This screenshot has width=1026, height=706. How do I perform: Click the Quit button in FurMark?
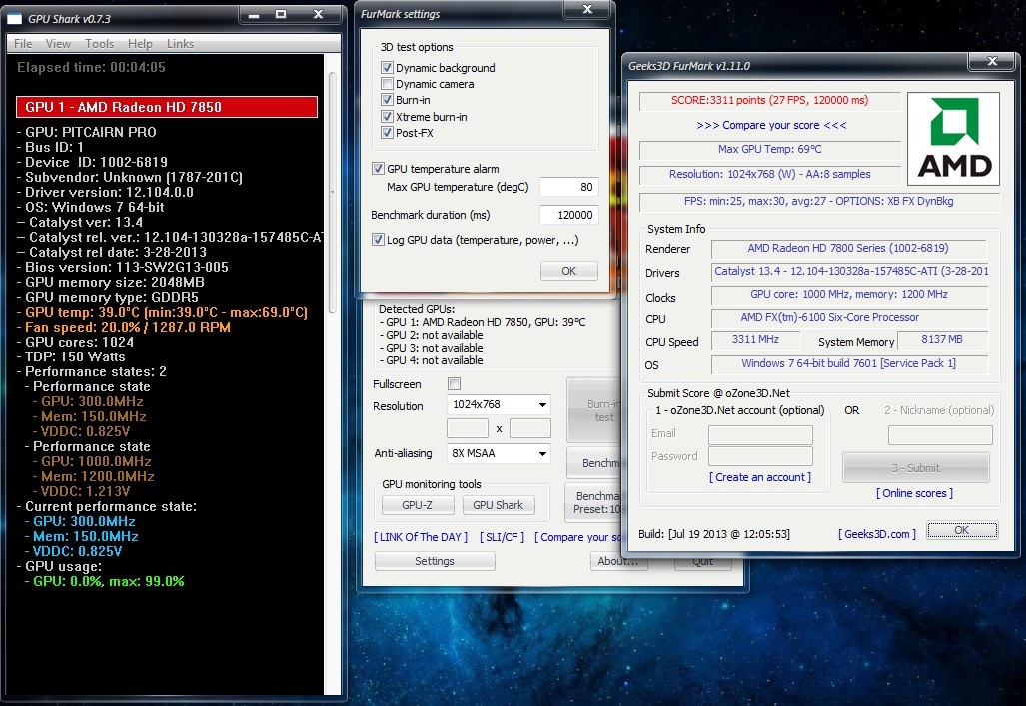pyautogui.click(x=703, y=562)
